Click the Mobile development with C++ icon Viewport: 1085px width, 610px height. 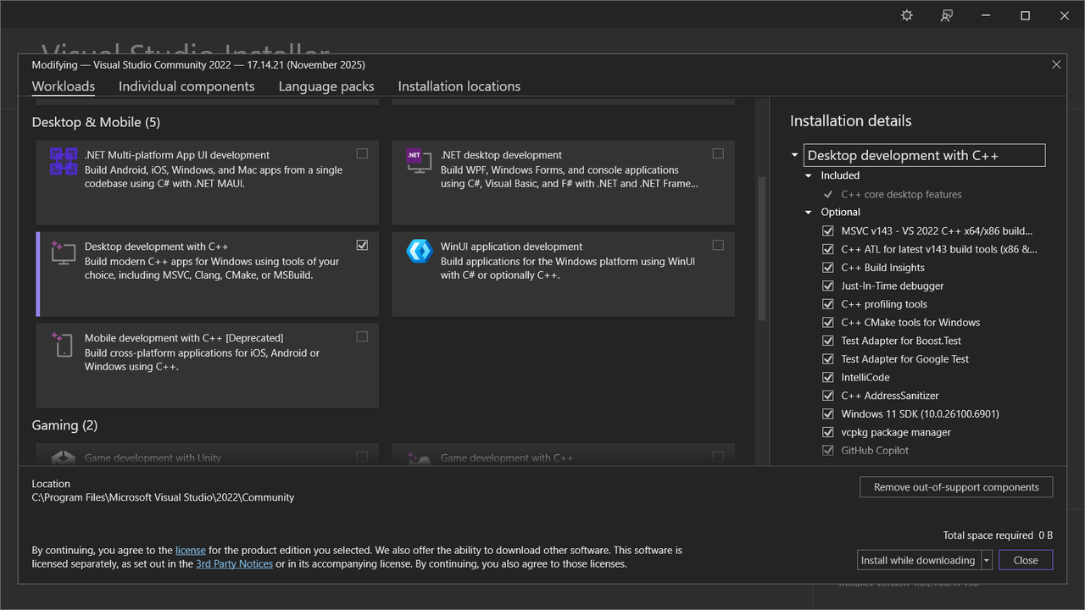click(x=64, y=344)
